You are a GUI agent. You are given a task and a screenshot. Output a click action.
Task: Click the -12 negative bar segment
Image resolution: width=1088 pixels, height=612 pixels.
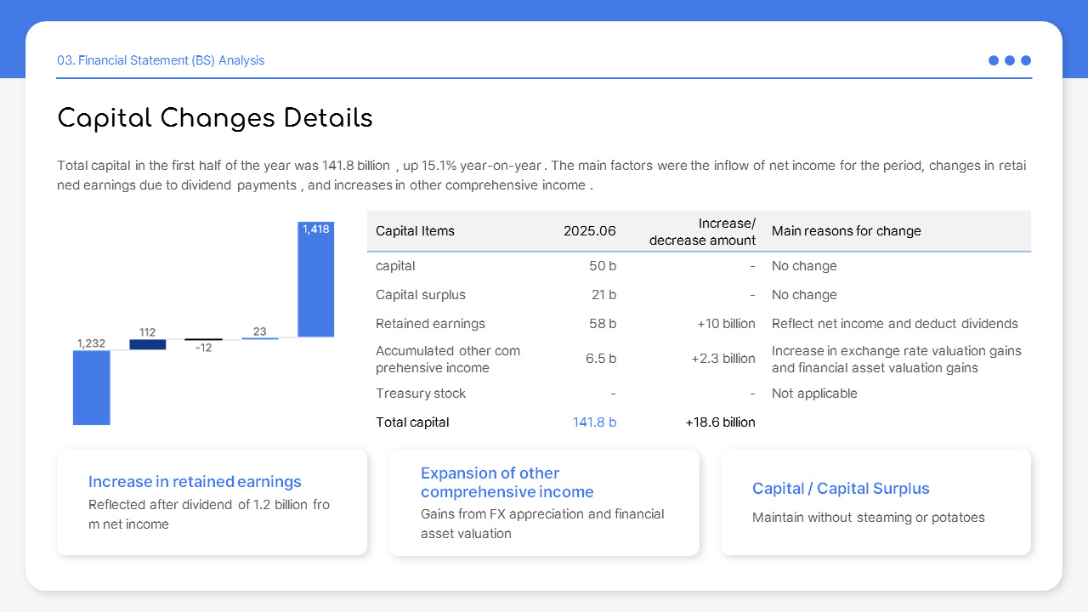click(204, 339)
